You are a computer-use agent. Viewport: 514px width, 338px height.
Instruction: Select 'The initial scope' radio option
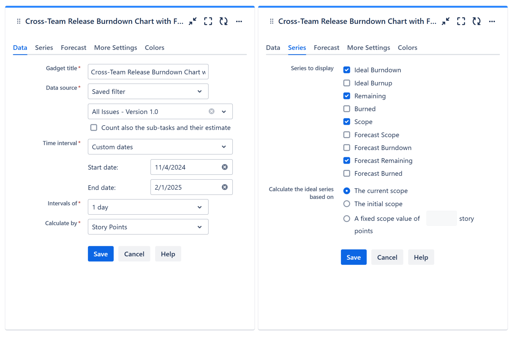(347, 204)
